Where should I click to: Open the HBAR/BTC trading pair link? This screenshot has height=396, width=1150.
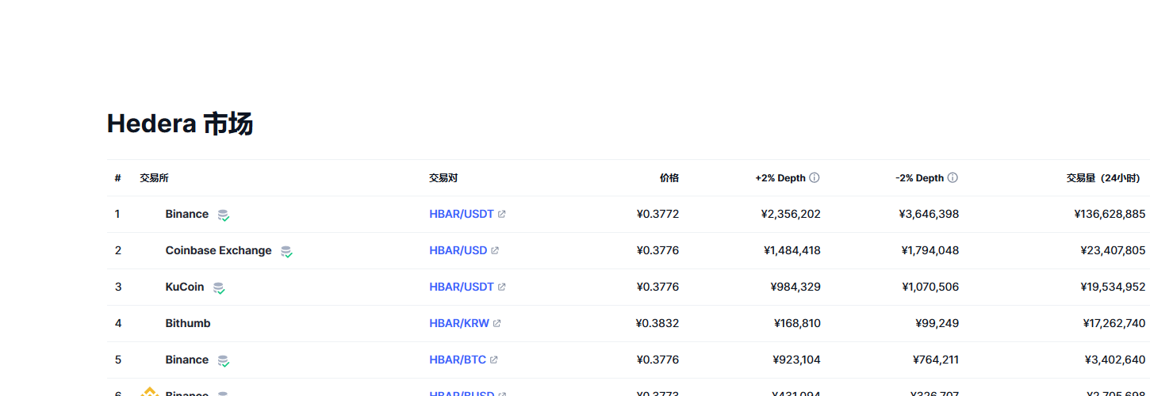coord(457,360)
